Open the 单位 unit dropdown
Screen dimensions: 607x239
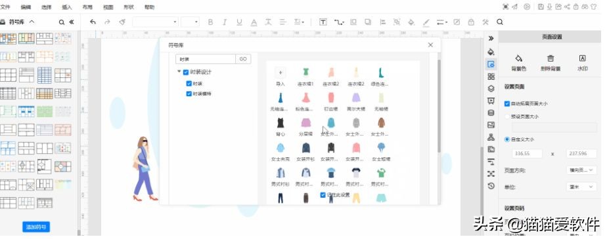click(581, 187)
